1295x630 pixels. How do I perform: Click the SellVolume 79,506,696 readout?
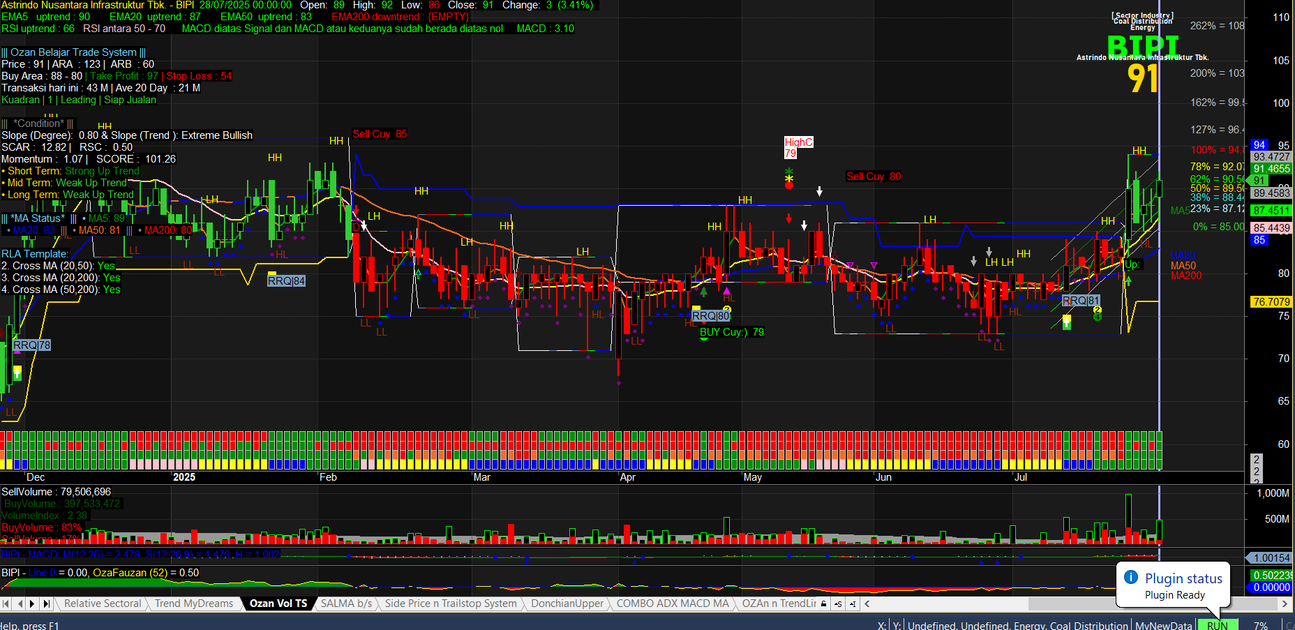coord(56,492)
